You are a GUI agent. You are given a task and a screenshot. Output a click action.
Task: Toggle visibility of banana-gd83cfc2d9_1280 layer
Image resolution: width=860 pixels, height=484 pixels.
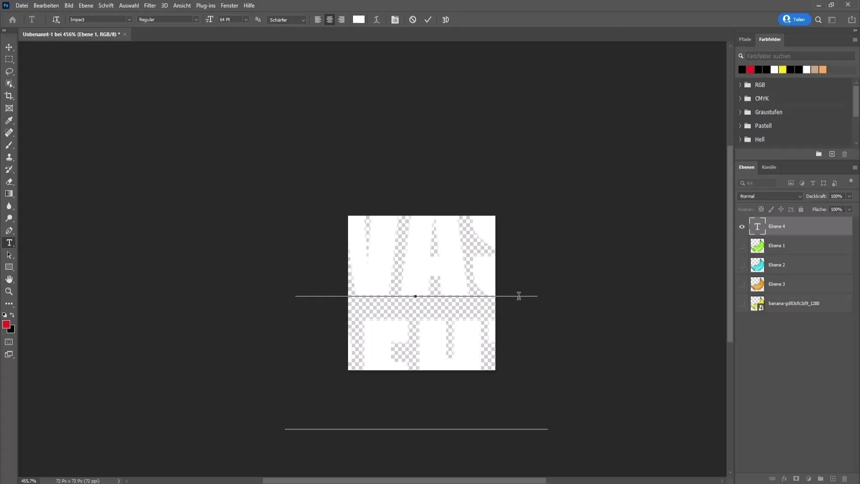click(x=743, y=303)
